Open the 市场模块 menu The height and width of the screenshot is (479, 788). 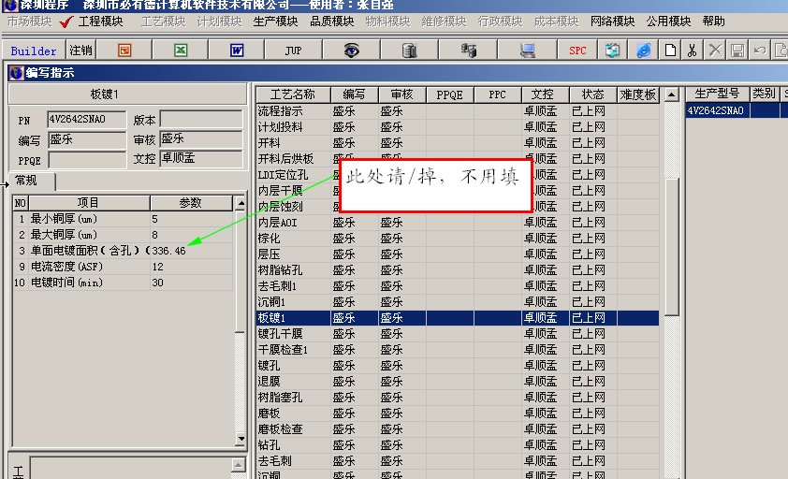pyautogui.click(x=29, y=22)
